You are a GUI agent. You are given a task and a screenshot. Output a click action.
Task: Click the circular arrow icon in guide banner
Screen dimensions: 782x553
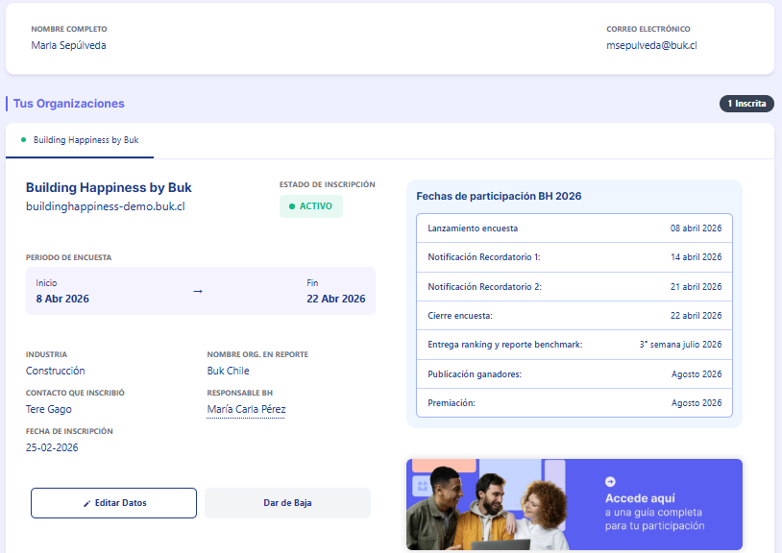pyautogui.click(x=610, y=482)
